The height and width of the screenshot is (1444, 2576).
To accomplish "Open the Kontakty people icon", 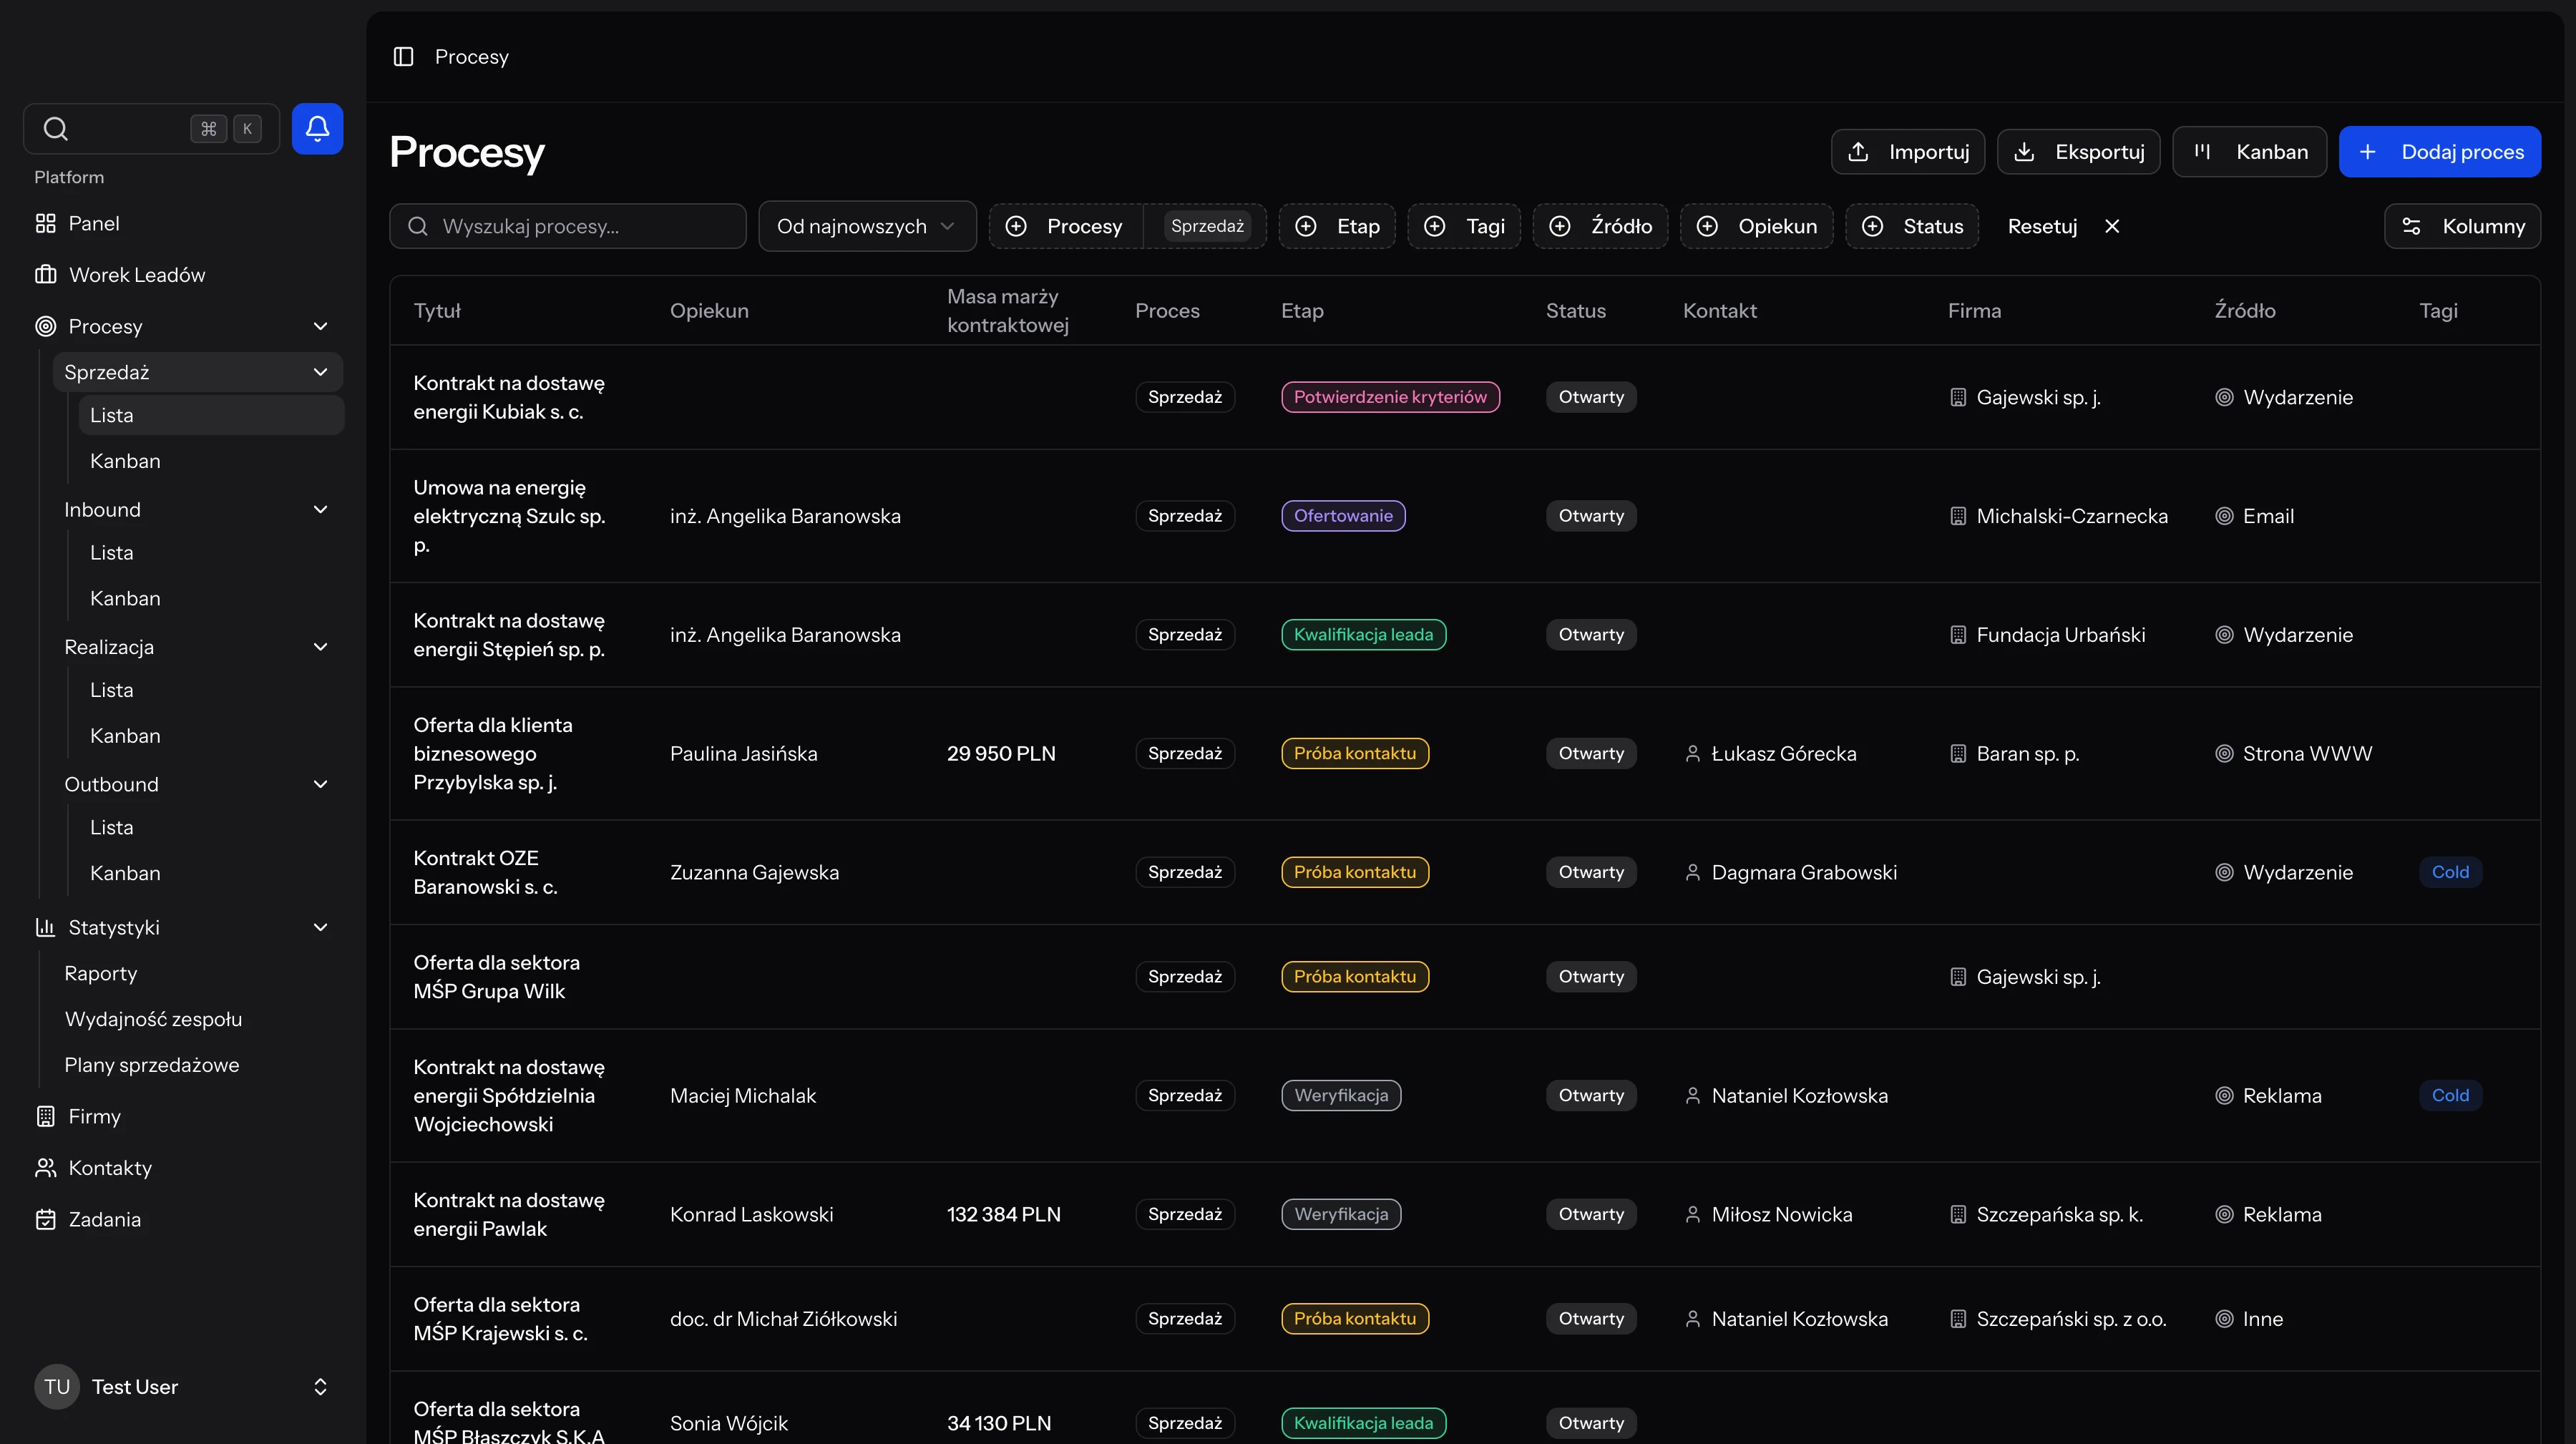I will coord(45,1167).
